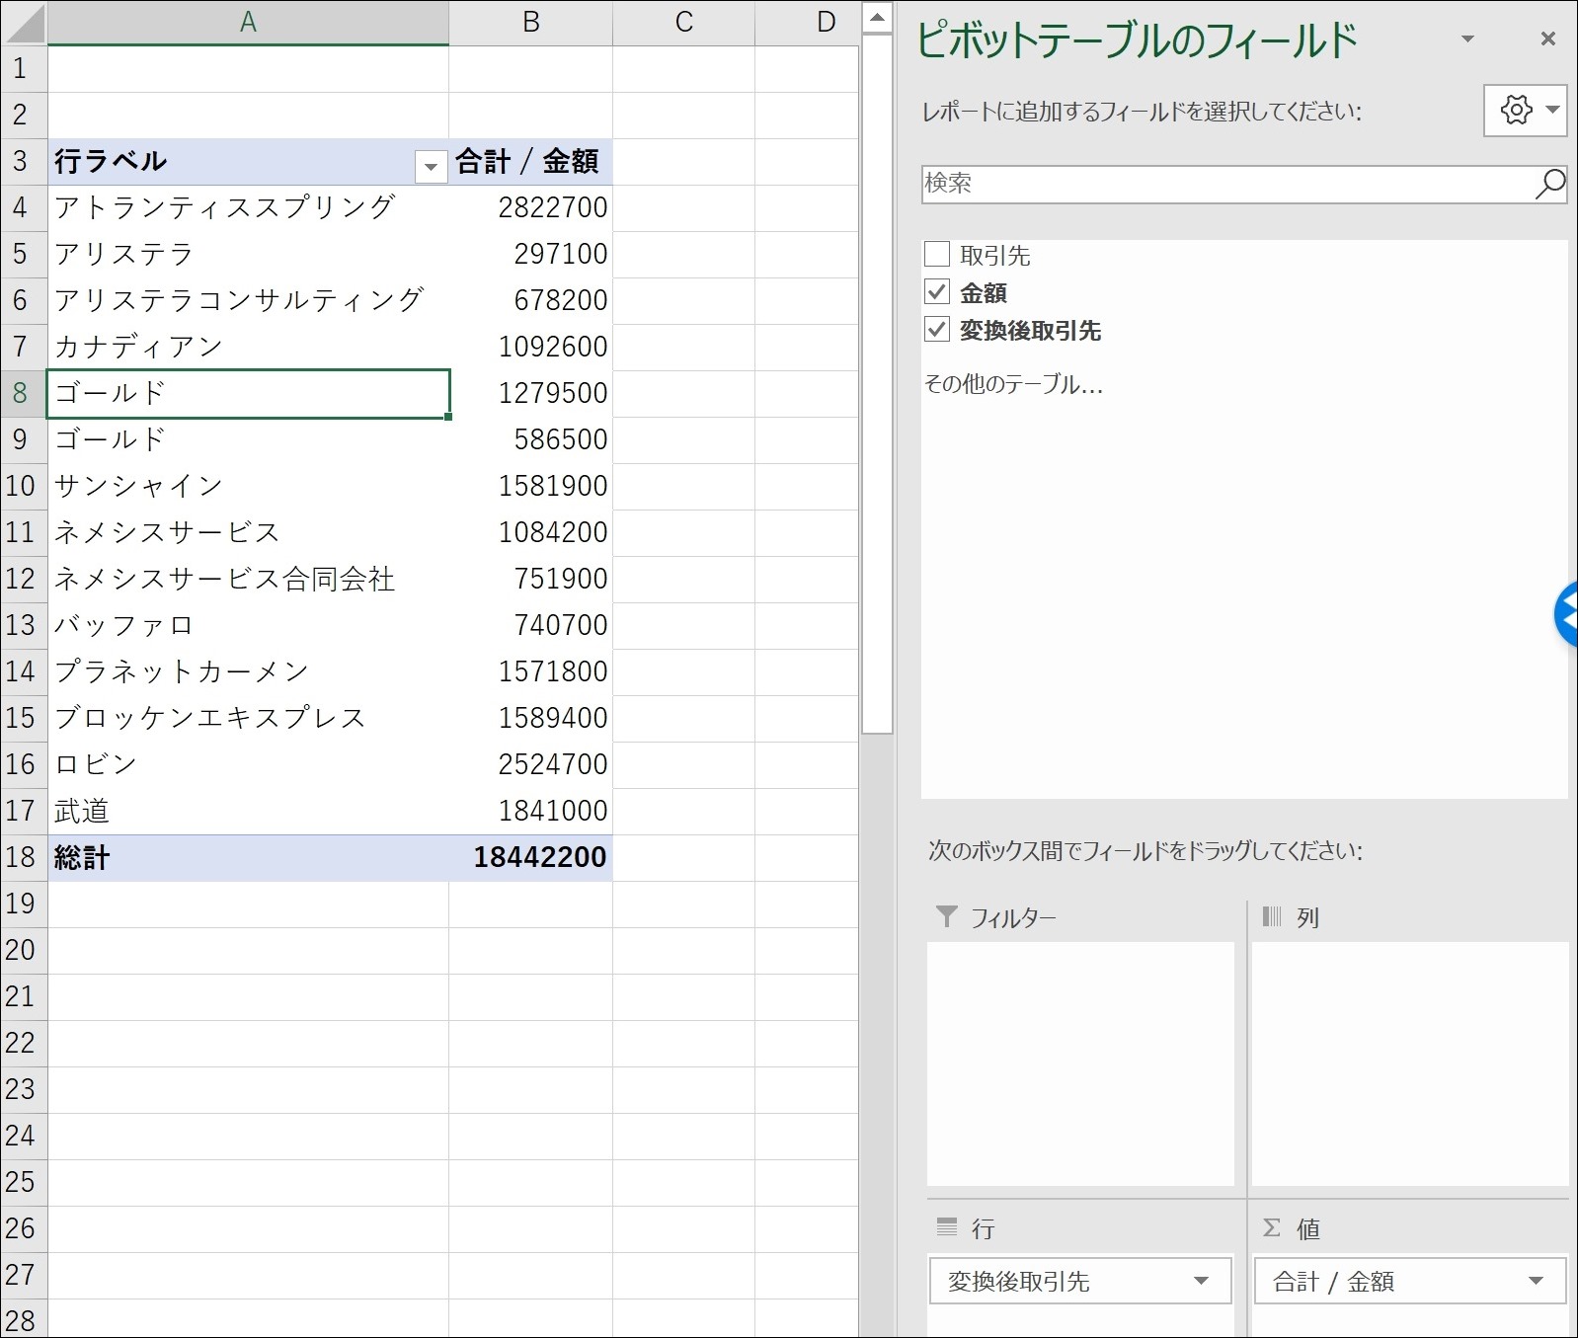Open the 合計 / 金額 value field dropdown
This screenshot has height=1338, width=1578.
(x=1536, y=1281)
